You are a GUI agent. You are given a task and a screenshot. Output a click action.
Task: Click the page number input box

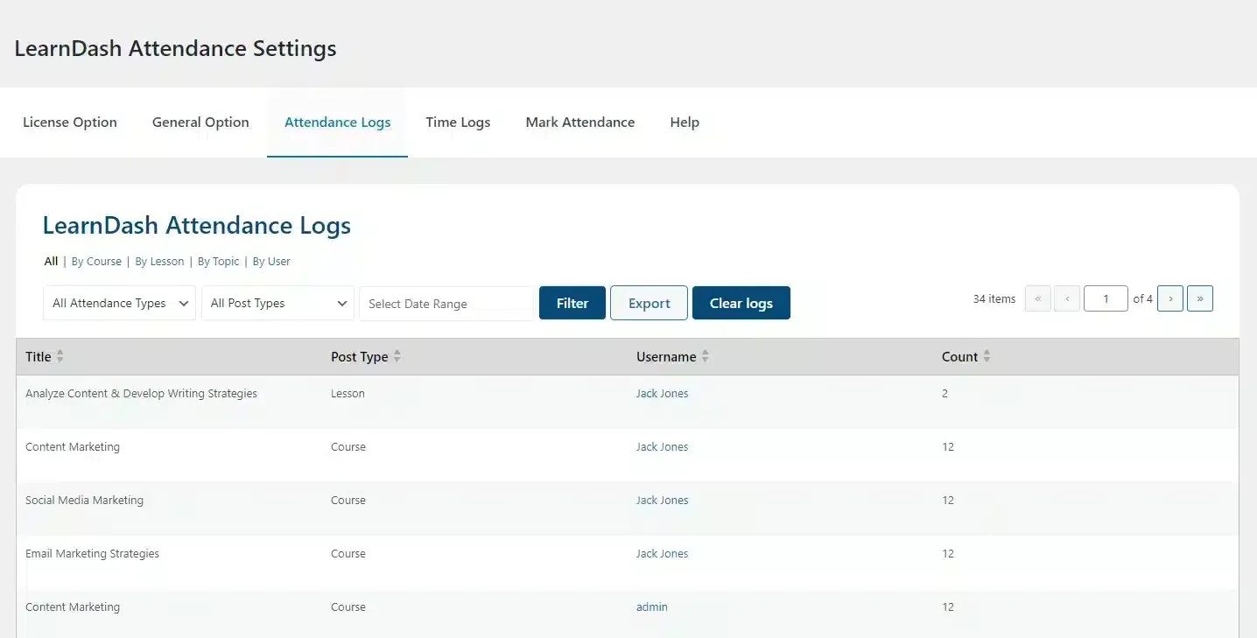[x=1106, y=298]
